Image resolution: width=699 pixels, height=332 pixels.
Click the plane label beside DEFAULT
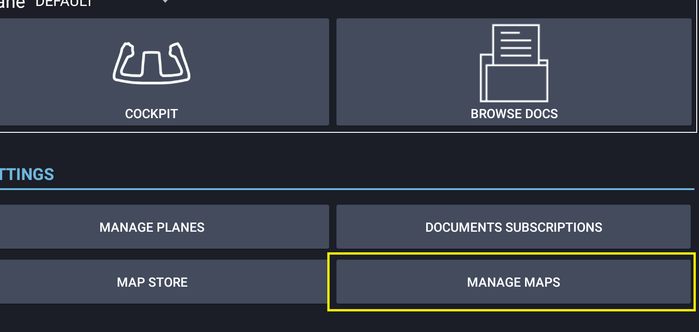[12, 4]
